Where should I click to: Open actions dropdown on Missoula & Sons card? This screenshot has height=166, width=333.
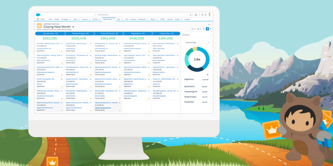(x=178, y=67)
